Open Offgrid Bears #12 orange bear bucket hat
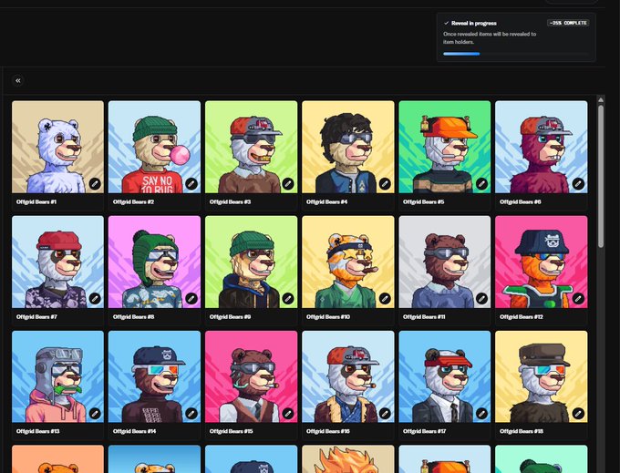The image size is (620, 473). click(x=542, y=262)
